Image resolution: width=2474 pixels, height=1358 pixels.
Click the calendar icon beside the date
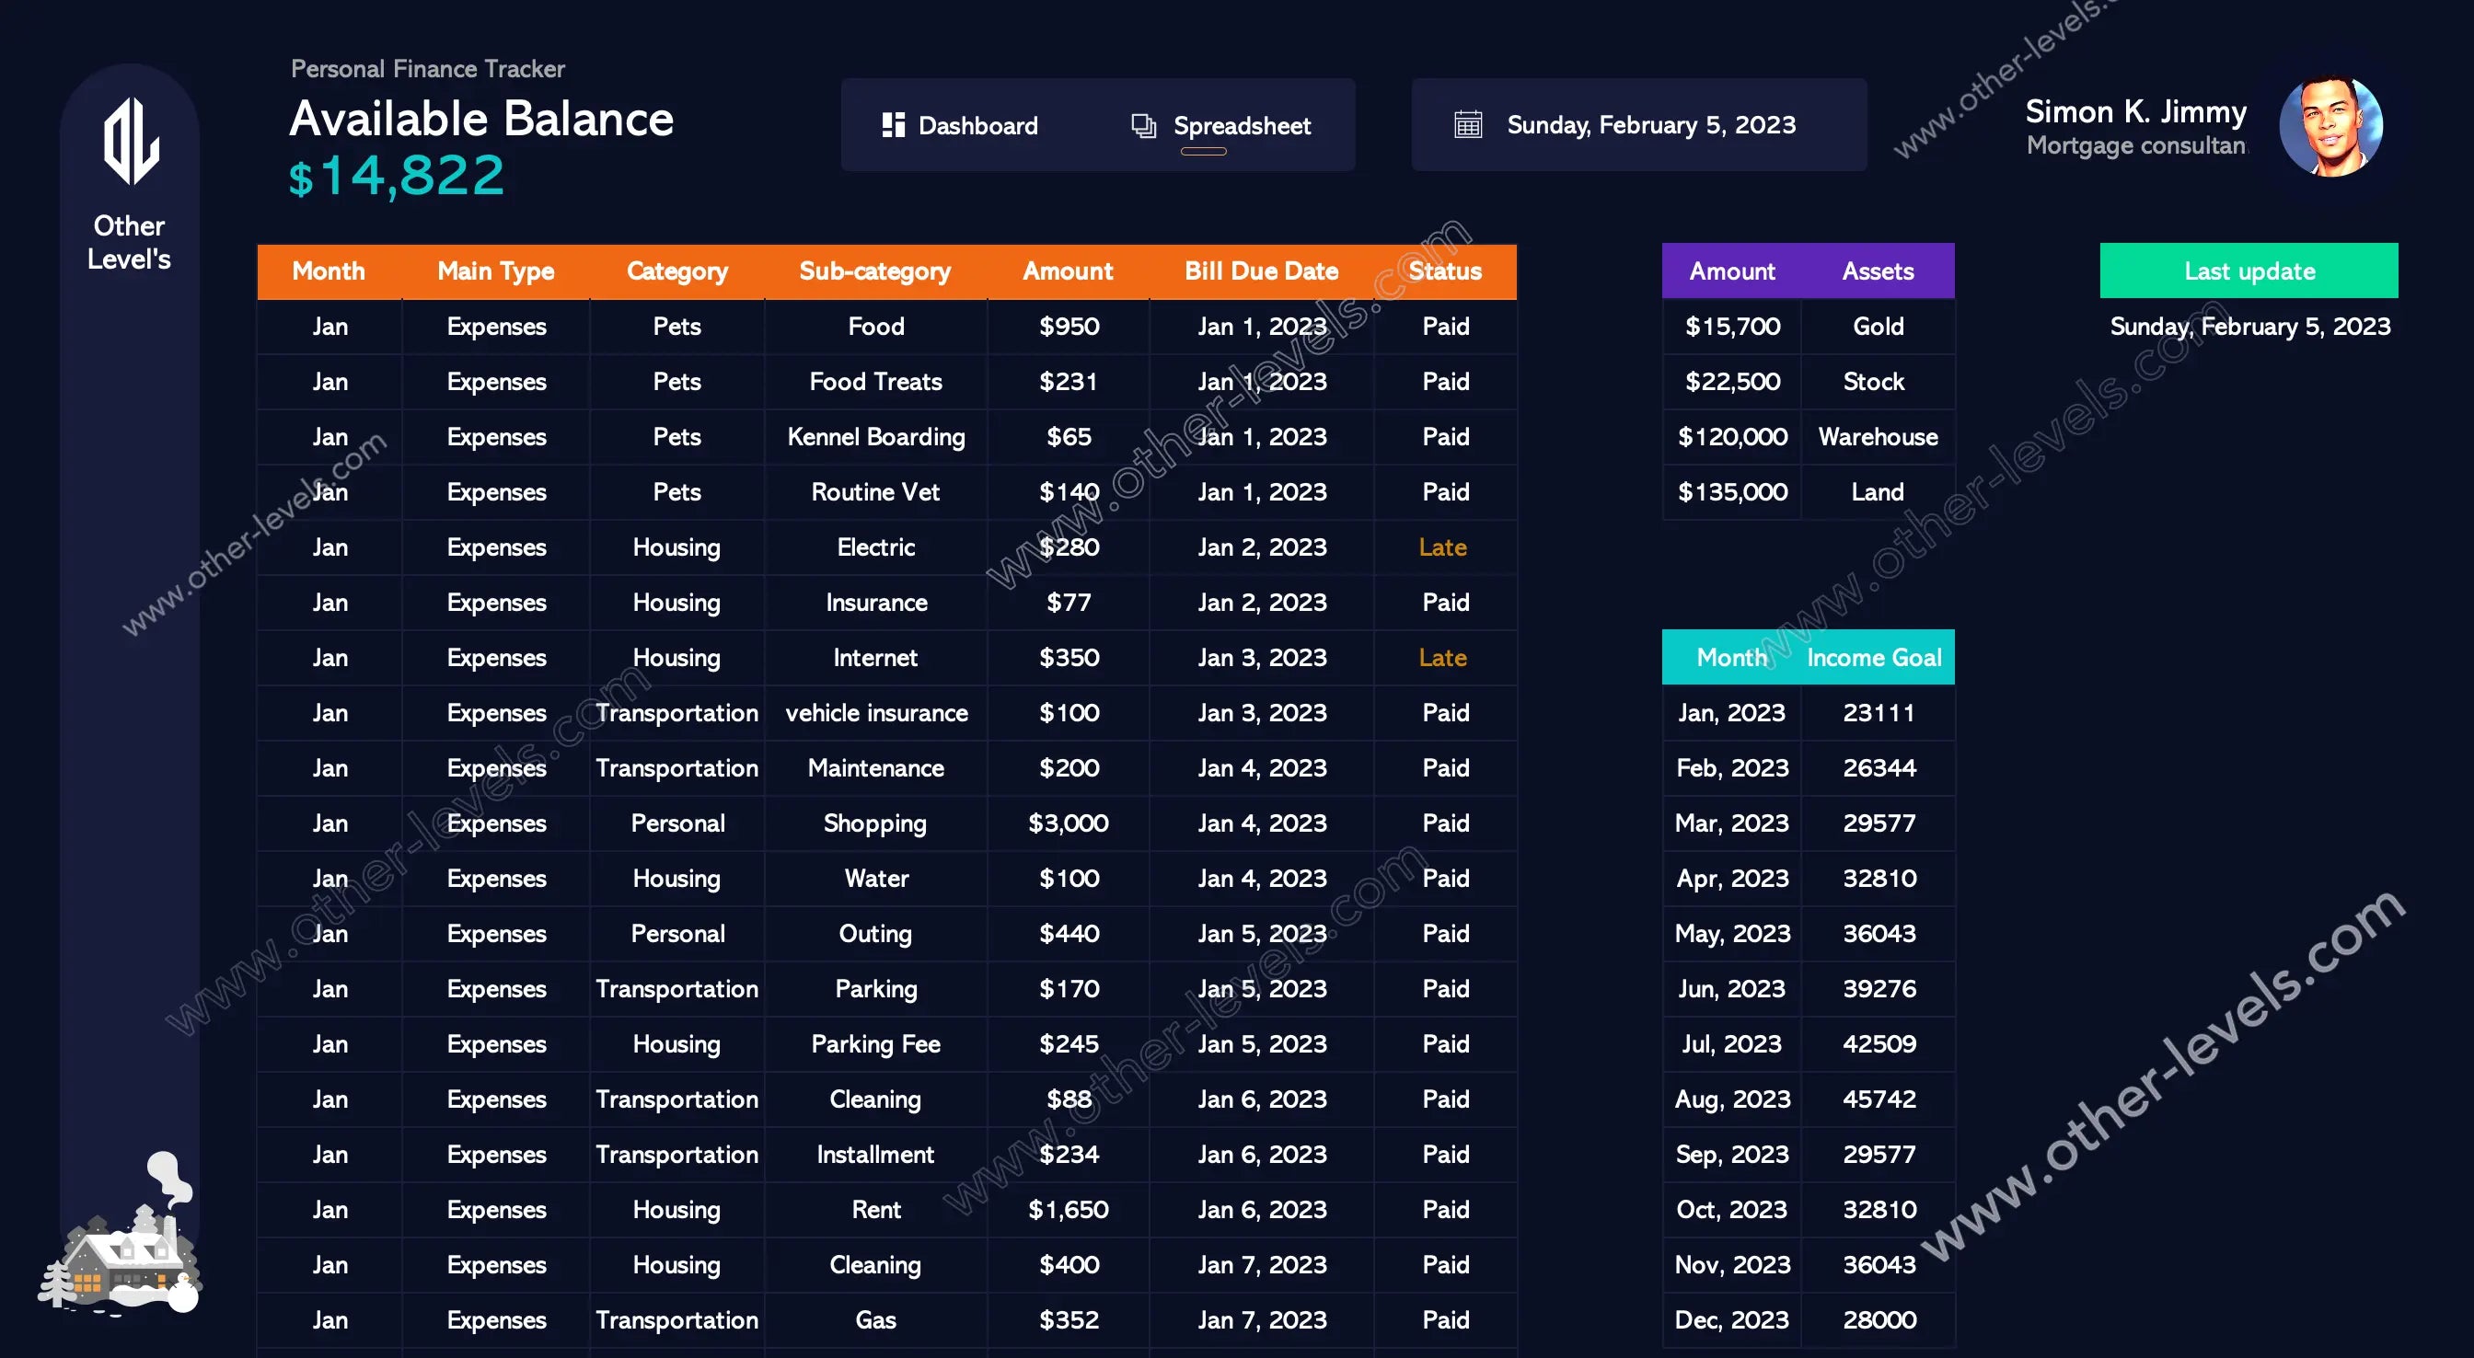point(1467,125)
